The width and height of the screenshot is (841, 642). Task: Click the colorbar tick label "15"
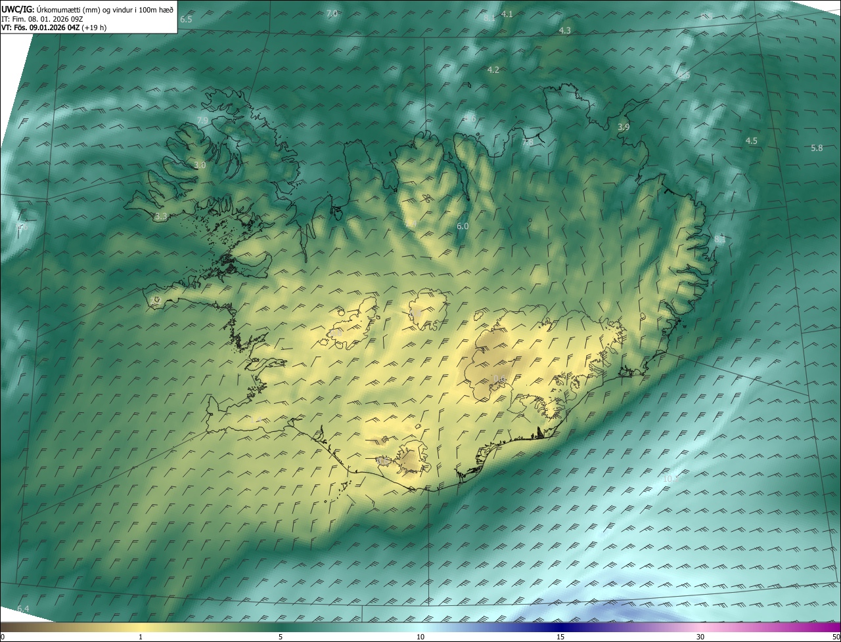(x=560, y=637)
